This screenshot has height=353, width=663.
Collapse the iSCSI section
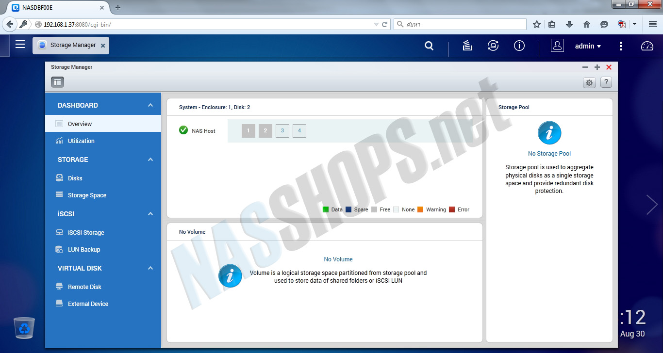click(150, 214)
